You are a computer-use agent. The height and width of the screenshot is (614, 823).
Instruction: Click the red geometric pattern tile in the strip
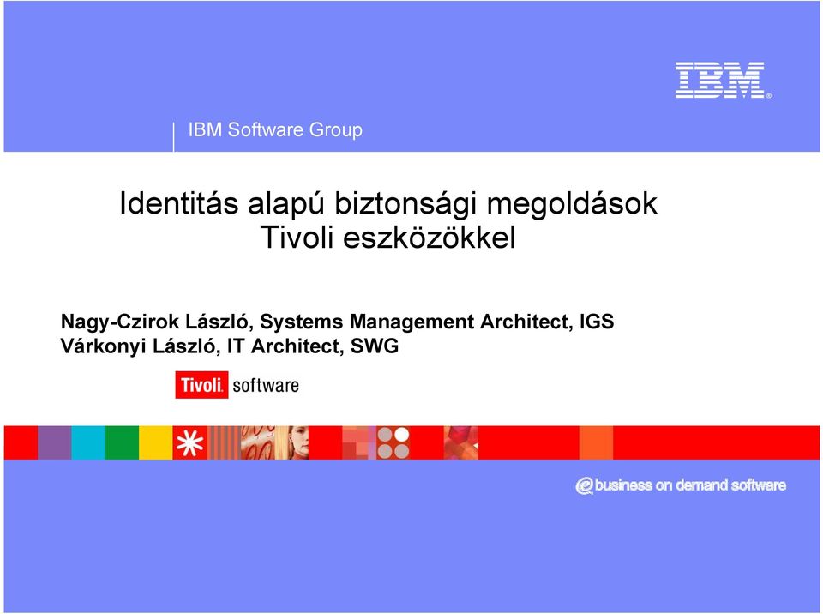tap(461, 442)
